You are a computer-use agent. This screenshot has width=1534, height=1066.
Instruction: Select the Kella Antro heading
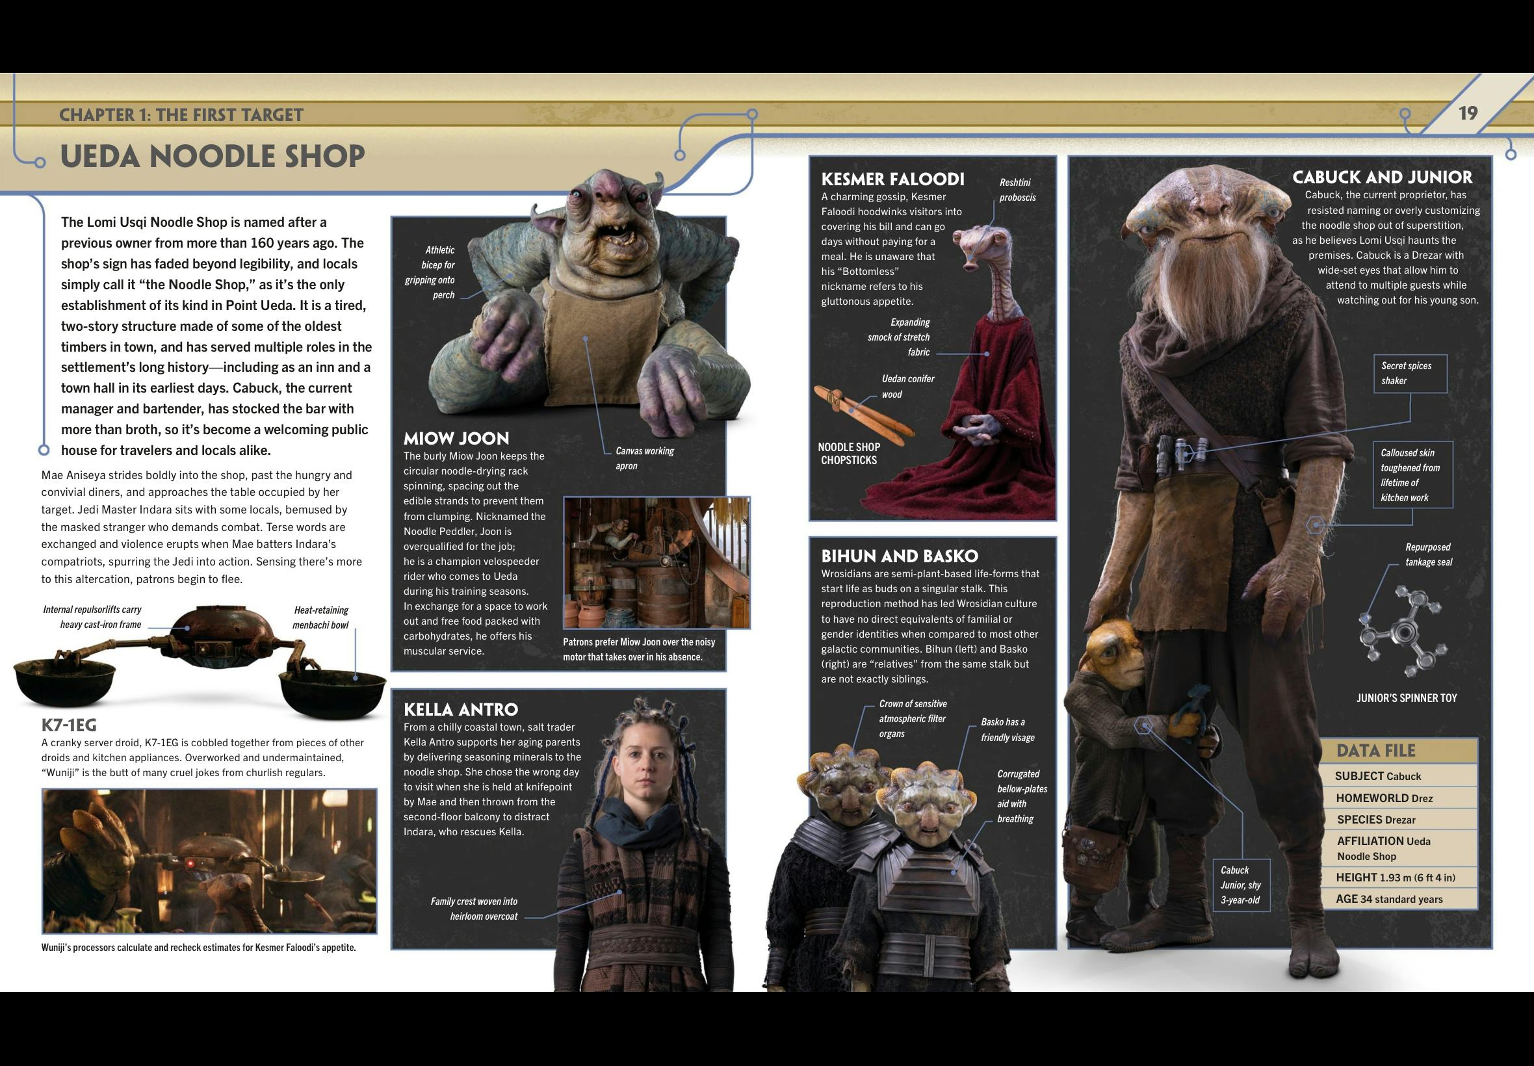(460, 708)
